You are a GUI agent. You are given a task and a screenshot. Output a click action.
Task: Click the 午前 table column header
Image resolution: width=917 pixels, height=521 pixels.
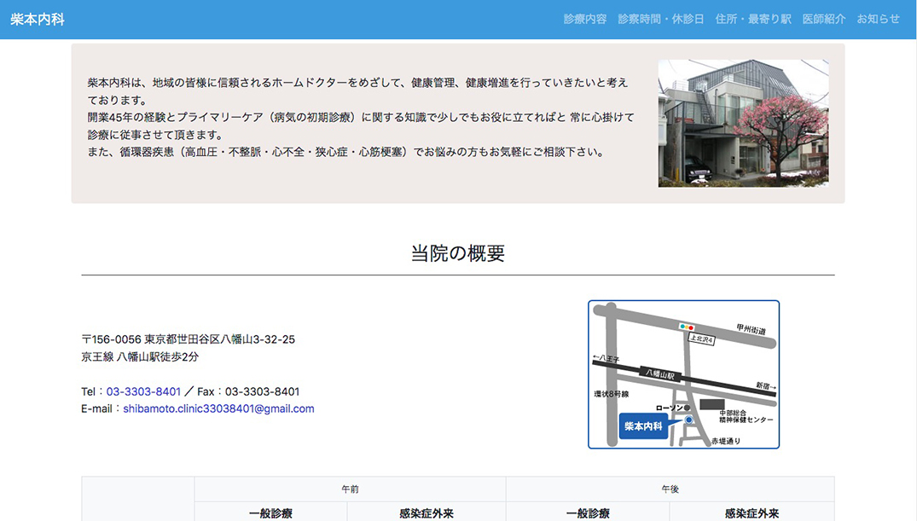tap(350, 489)
